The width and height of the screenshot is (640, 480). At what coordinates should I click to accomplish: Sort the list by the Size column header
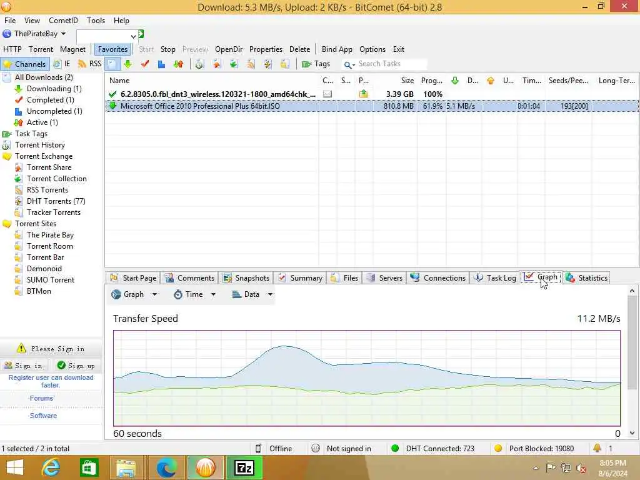(407, 81)
